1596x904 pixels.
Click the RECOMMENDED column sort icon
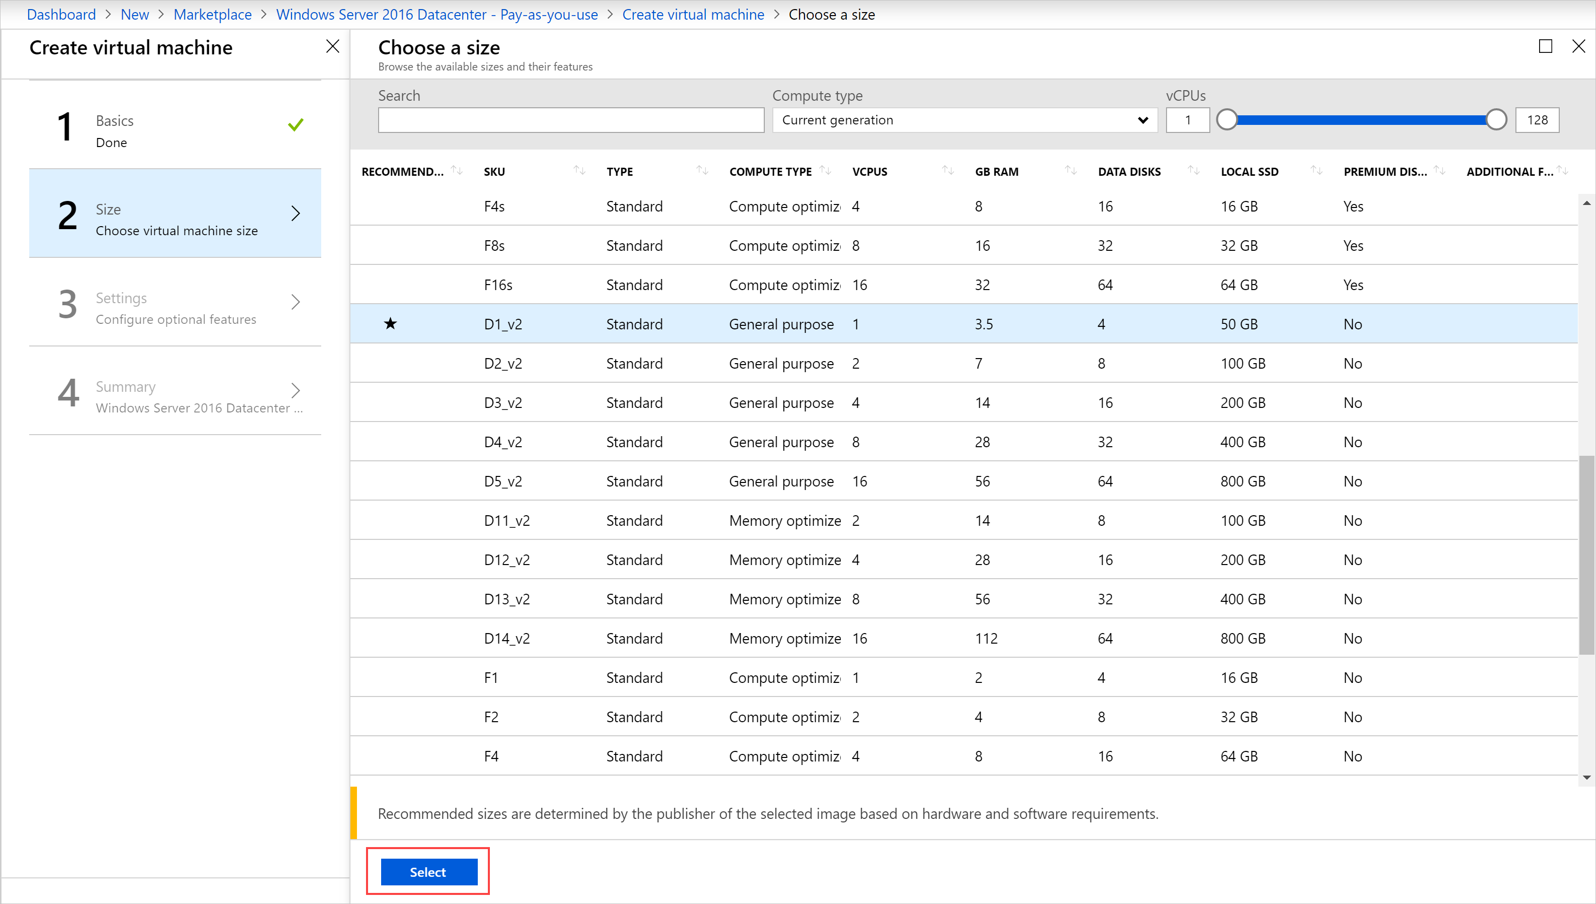456,171
